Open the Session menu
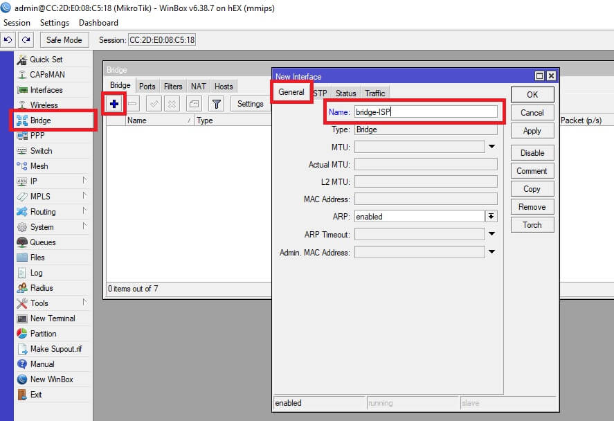 click(x=17, y=23)
